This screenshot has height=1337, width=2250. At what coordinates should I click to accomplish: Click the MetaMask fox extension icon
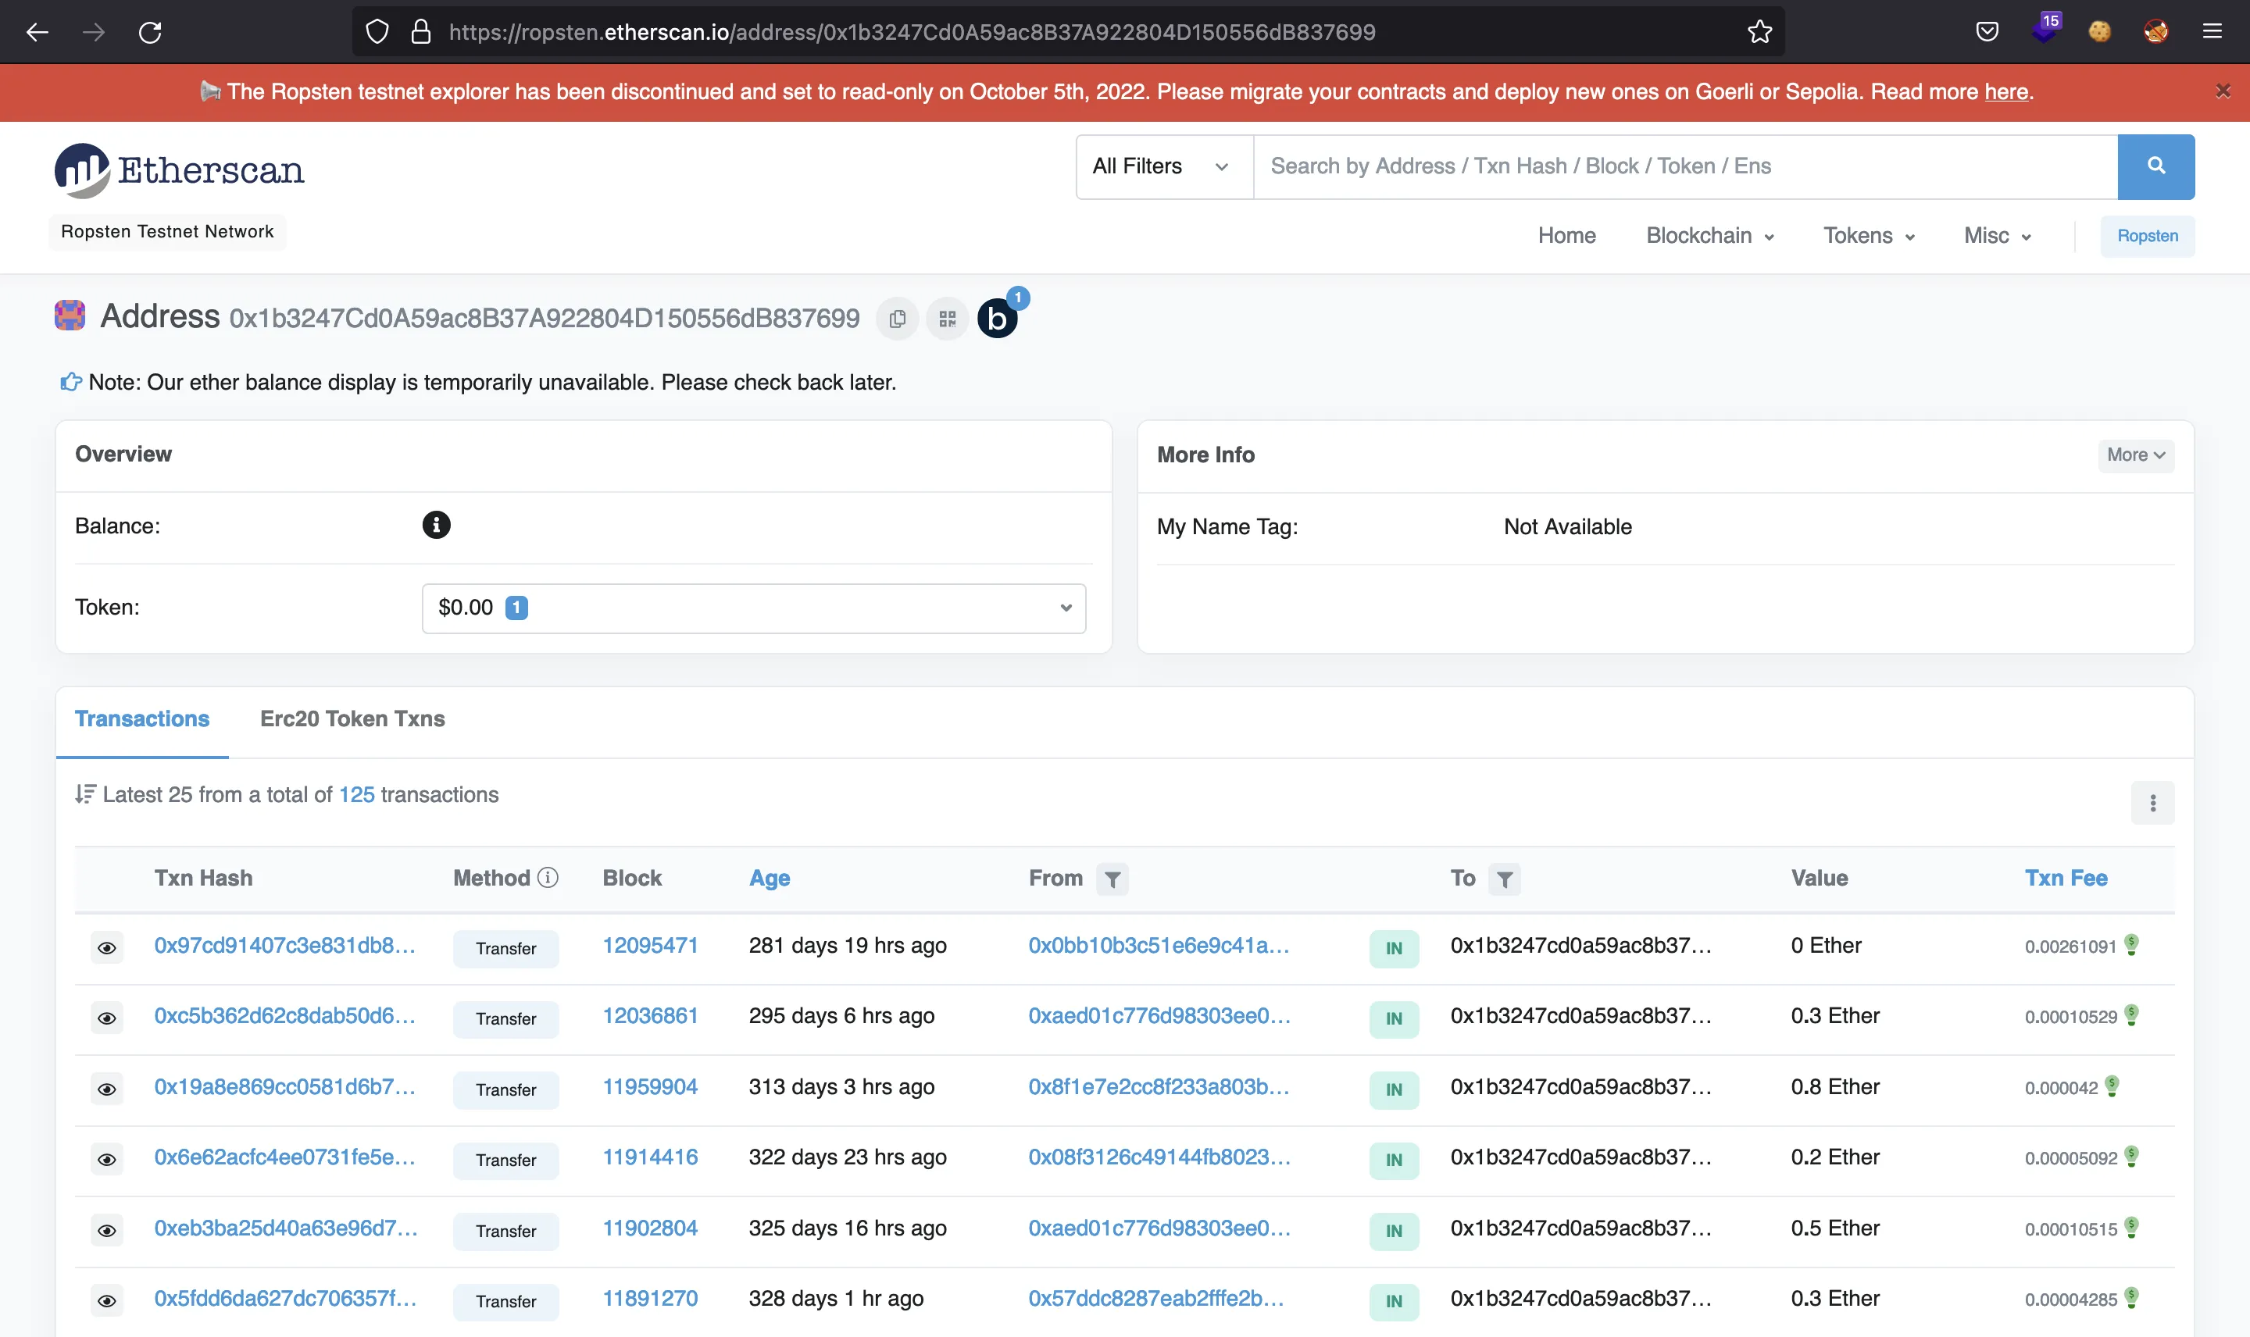2156,31
